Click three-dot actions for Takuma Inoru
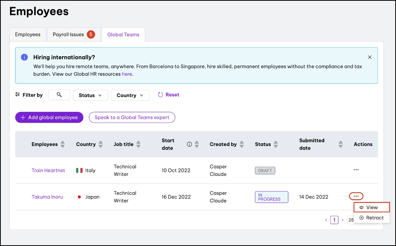Image resolution: width=396 pixels, height=246 pixels. click(356, 196)
